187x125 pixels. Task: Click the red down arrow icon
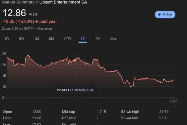pos(37,22)
